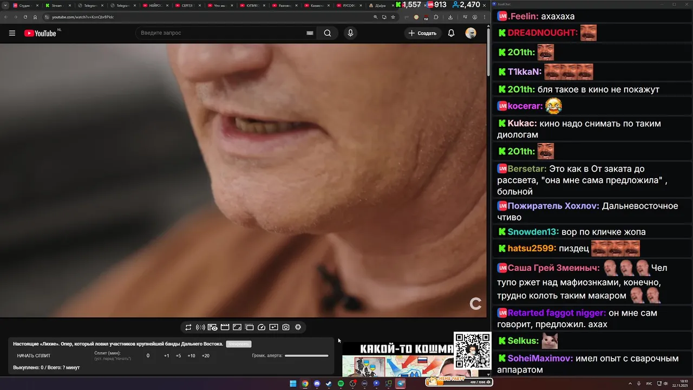Click the YouTube search magnifier button
The height and width of the screenshot is (390, 693).
coord(328,33)
